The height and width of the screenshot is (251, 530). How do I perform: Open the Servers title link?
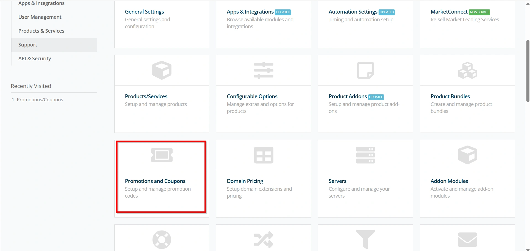(x=337, y=181)
